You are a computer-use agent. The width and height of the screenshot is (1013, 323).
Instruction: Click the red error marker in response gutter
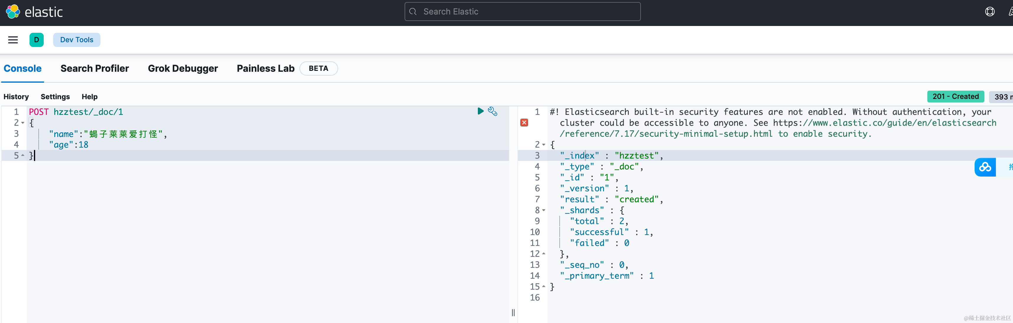point(524,123)
